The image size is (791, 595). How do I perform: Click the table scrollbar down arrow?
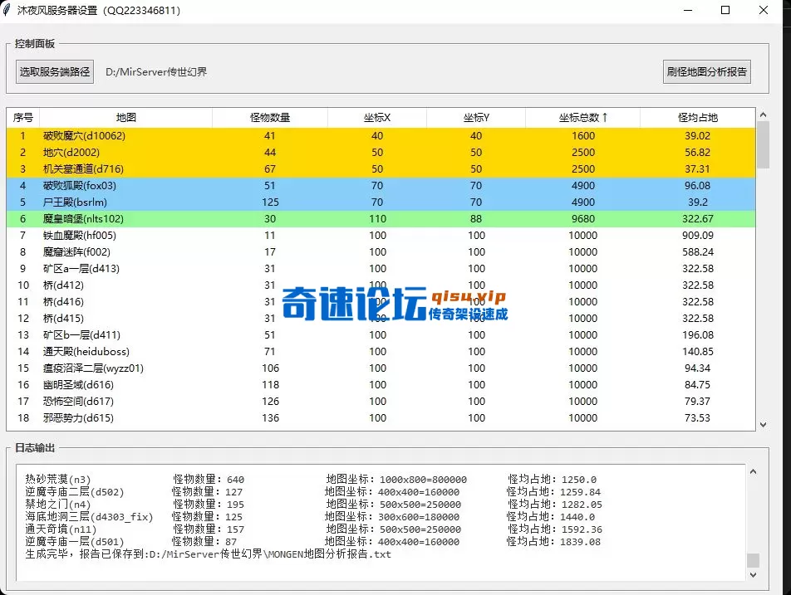(x=764, y=424)
